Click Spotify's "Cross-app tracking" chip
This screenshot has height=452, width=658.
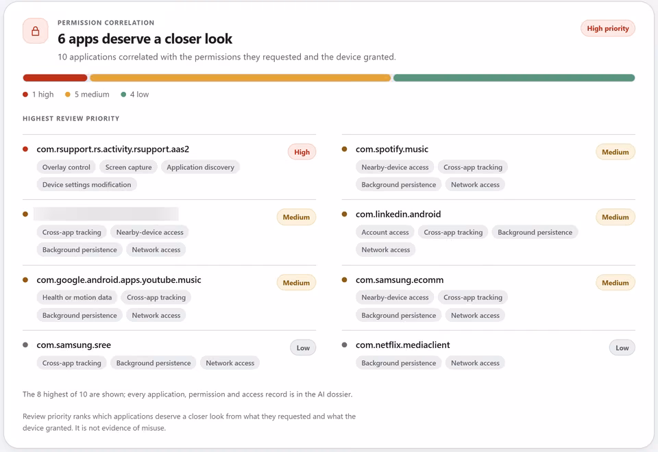(x=472, y=167)
